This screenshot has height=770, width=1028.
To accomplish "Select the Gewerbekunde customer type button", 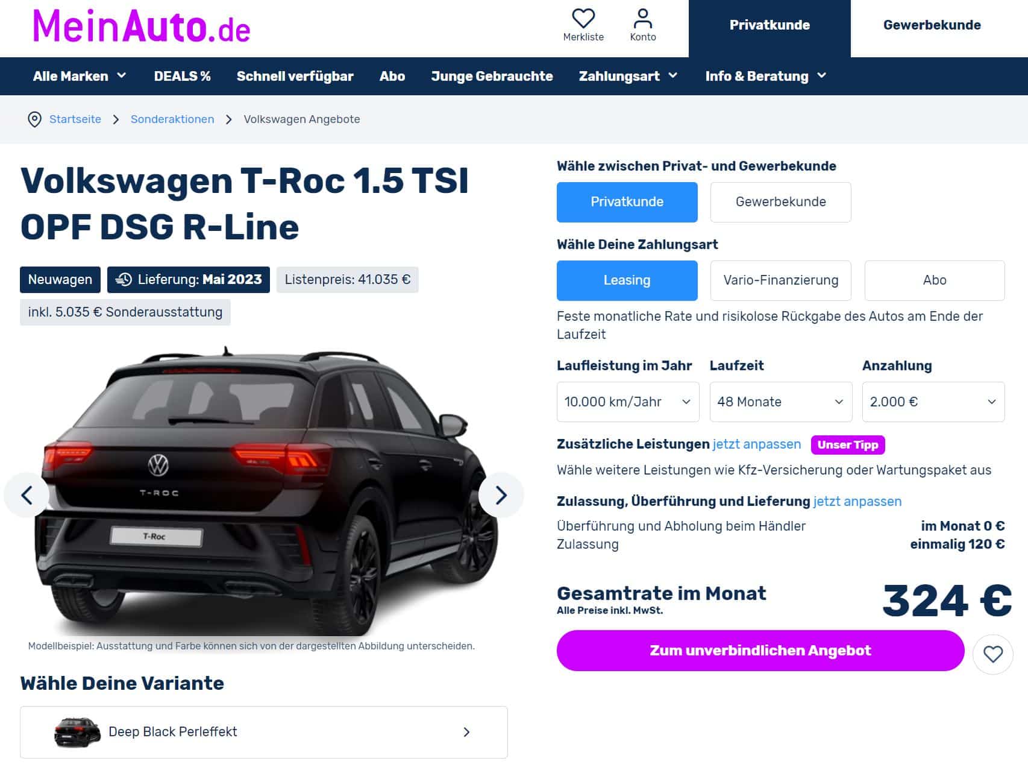I will click(780, 202).
